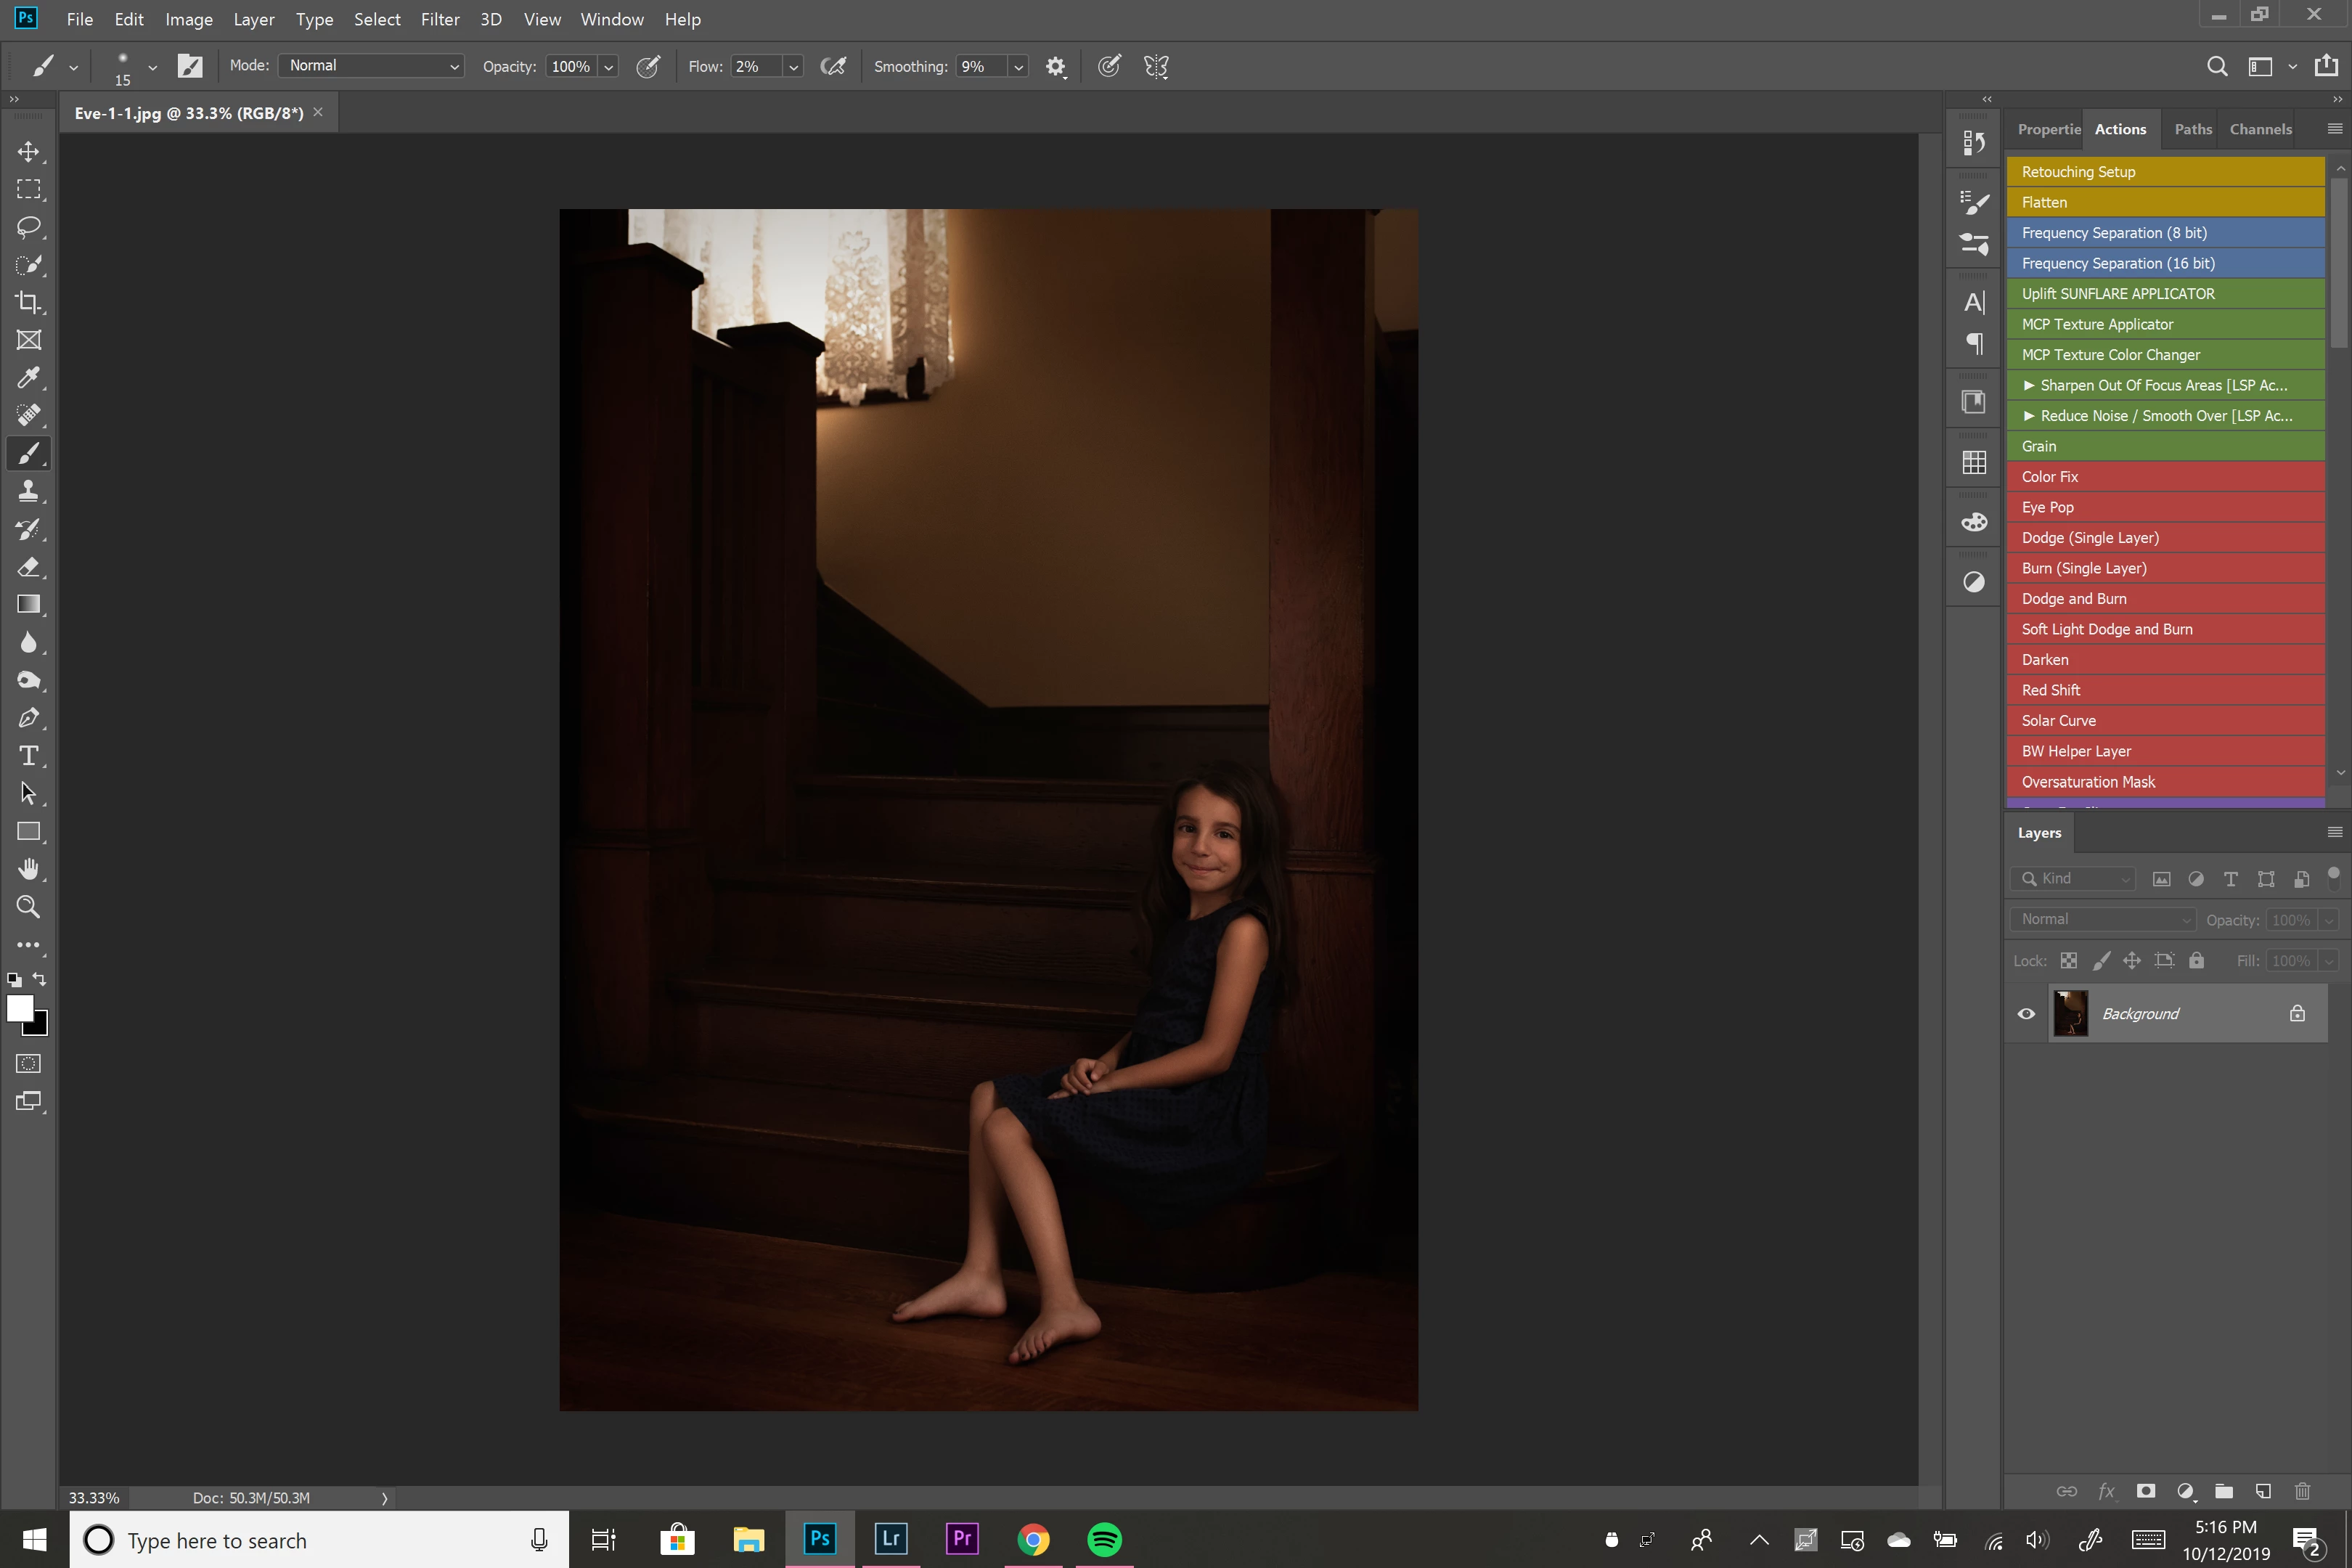
Task: Select the Clone Stamp tool
Action: 28,491
